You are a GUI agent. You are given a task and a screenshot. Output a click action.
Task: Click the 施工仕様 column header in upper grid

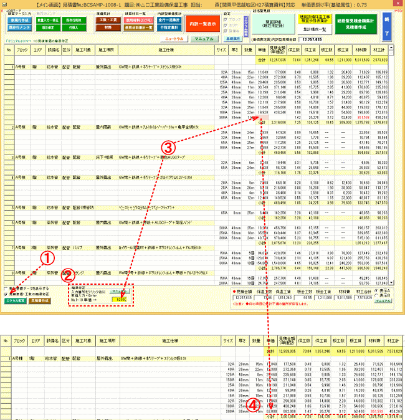click(166, 50)
